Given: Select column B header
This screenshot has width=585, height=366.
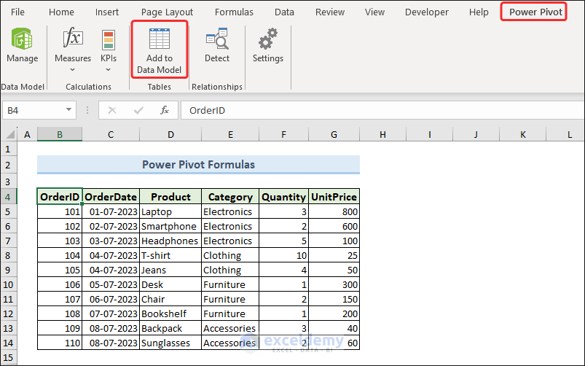Looking at the screenshot, I should click(60, 134).
